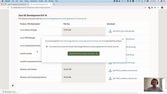Click the browser forward arrow
This screenshot has width=167, height=94.
pyautogui.click(x=5, y=8)
